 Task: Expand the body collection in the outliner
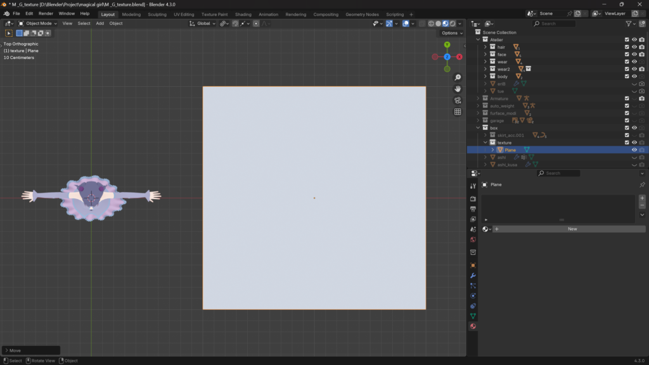coord(485,77)
